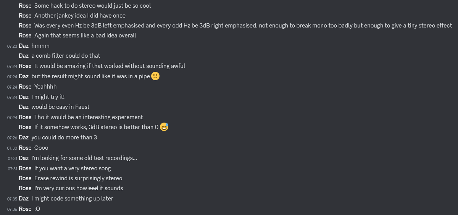Click the "I'm looking for some old test recordings" message
458x215 pixels.
84,158
